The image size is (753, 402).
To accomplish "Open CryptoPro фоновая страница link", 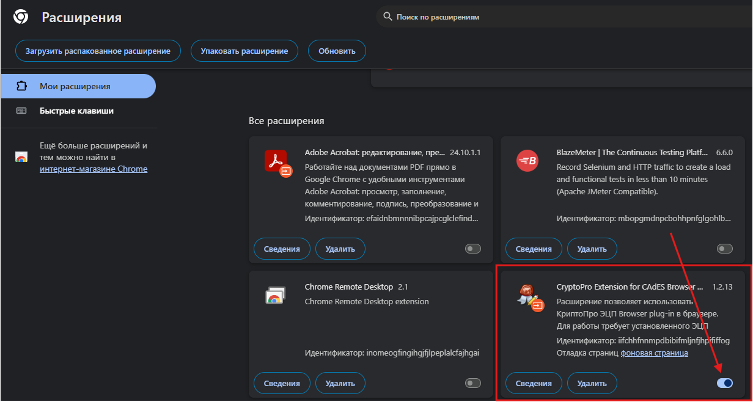I will point(655,353).
